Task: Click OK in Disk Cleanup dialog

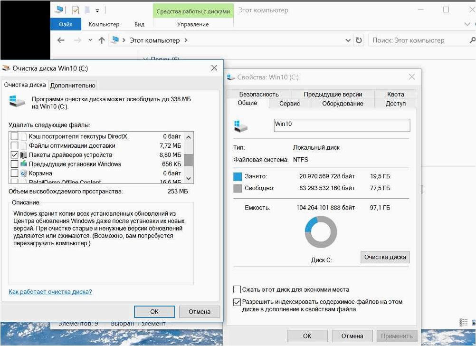Action: [154, 312]
